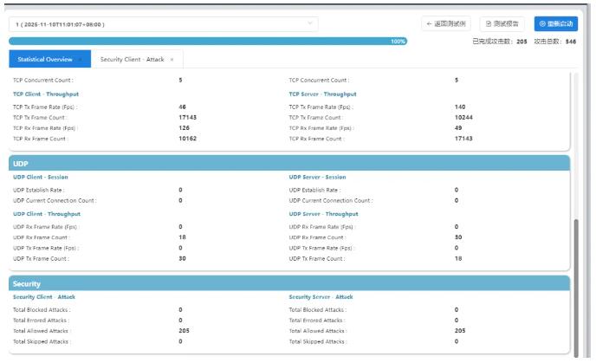Close the Statistical Overview tab

tap(81, 59)
